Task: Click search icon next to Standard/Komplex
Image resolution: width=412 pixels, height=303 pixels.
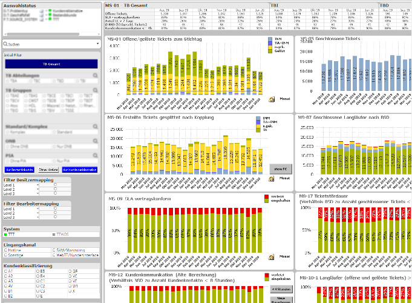Action: coord(95,127)
